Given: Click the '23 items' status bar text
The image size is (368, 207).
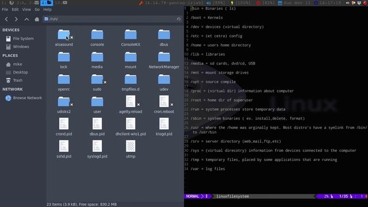Looking at the screenshot, I should [82, 204].
